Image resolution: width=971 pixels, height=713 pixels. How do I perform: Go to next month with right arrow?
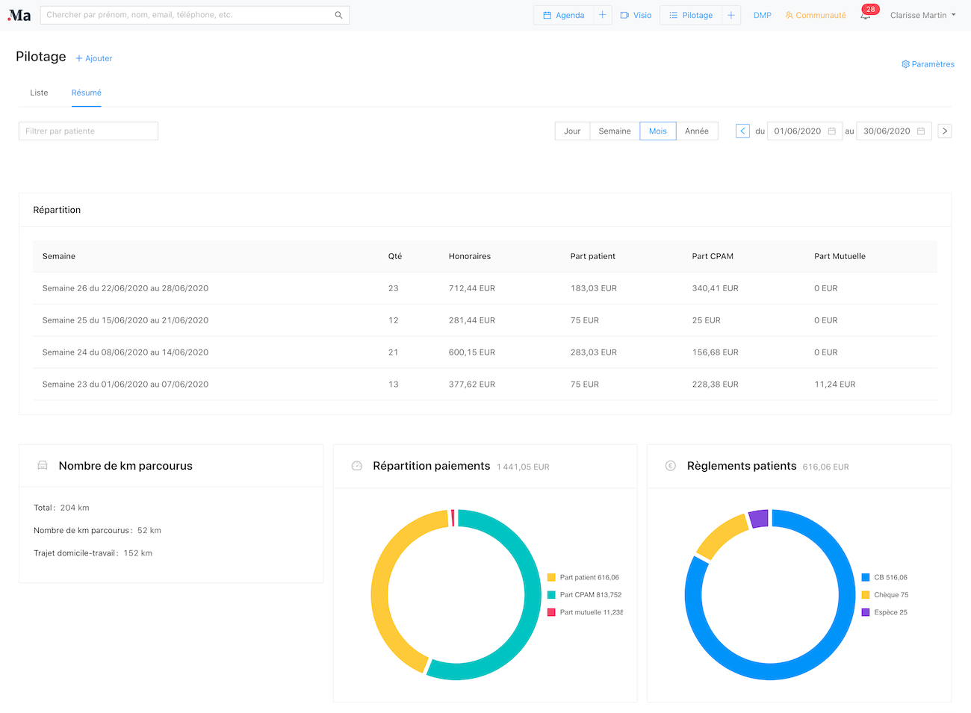pyautogui.click(x=945, y=131)
